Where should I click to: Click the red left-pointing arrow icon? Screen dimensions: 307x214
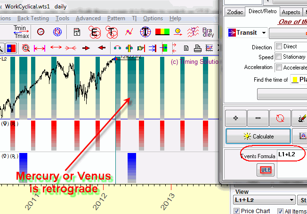pos(101,48)
